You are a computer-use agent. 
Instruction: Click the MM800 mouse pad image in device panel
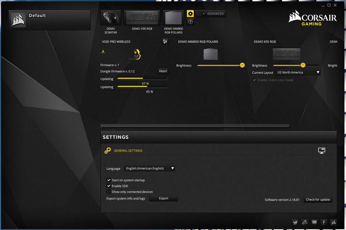pos(211,54)
